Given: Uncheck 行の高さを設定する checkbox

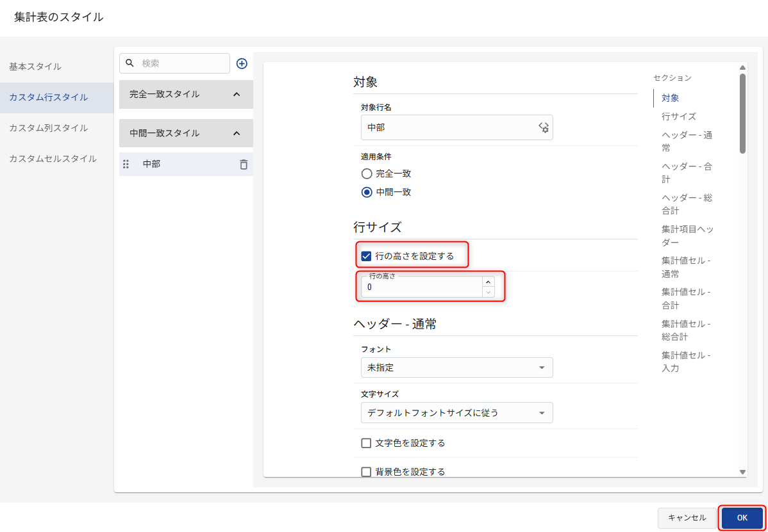Looking at the screenshot, I should tap(367, 256).
